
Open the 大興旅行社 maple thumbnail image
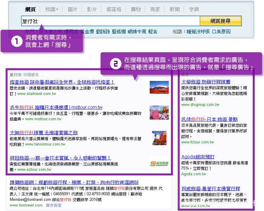click(x=159, y=138)
